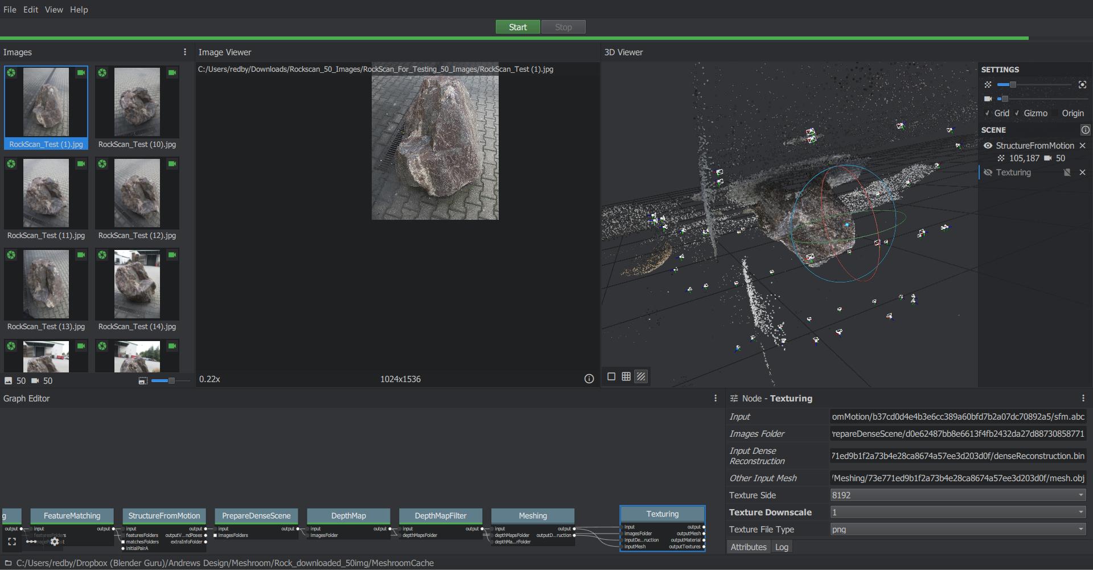Image resolution: width=1093 pixels, height=570 pixels.
Task: Open the Help menu
Action: coord(79,10)
